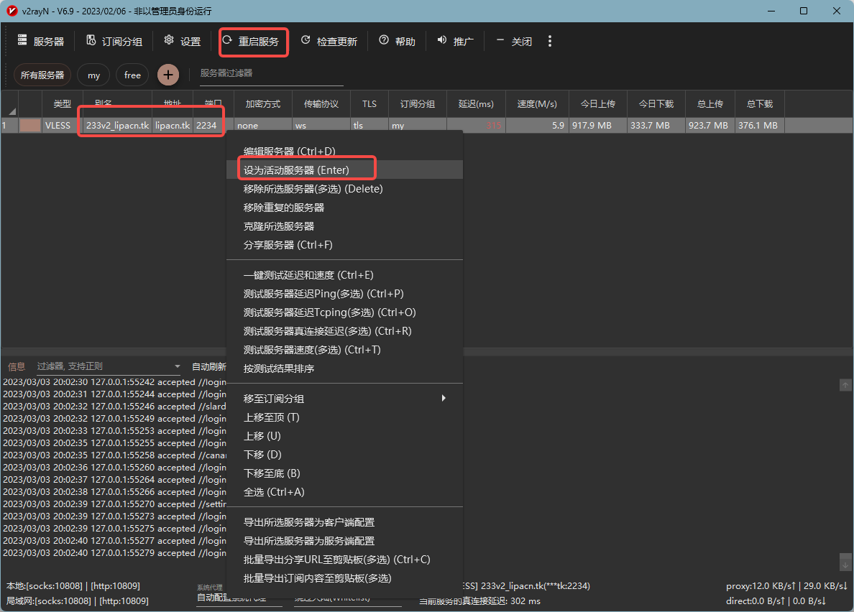
Task: Choose 测试服务器速度 (Ctrl+T) entry
Action: click(344, 350)
